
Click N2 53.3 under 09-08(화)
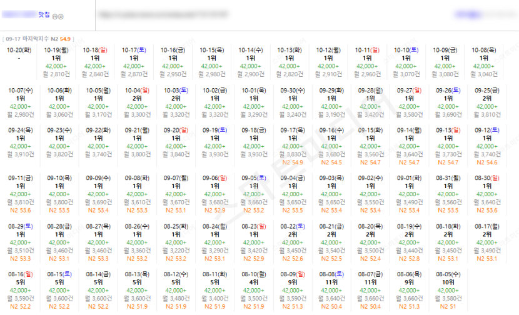coord(137,210)
